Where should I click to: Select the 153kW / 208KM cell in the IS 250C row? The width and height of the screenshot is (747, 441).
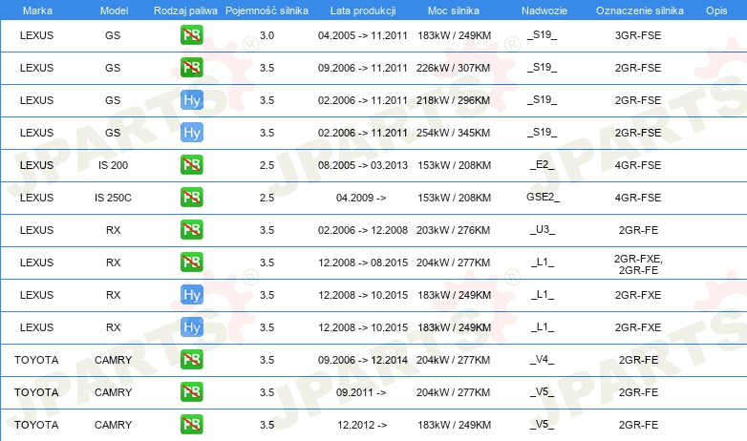coord(454,198)
